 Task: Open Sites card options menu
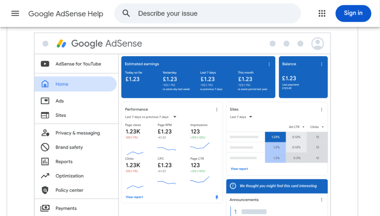pyautogui.click(x=322, y=110)
